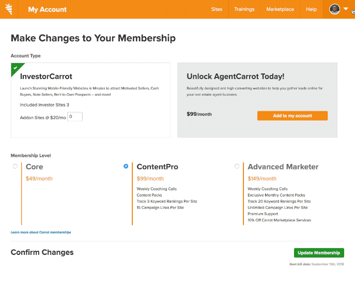Select the Core membership radio button

pos(15,166)
